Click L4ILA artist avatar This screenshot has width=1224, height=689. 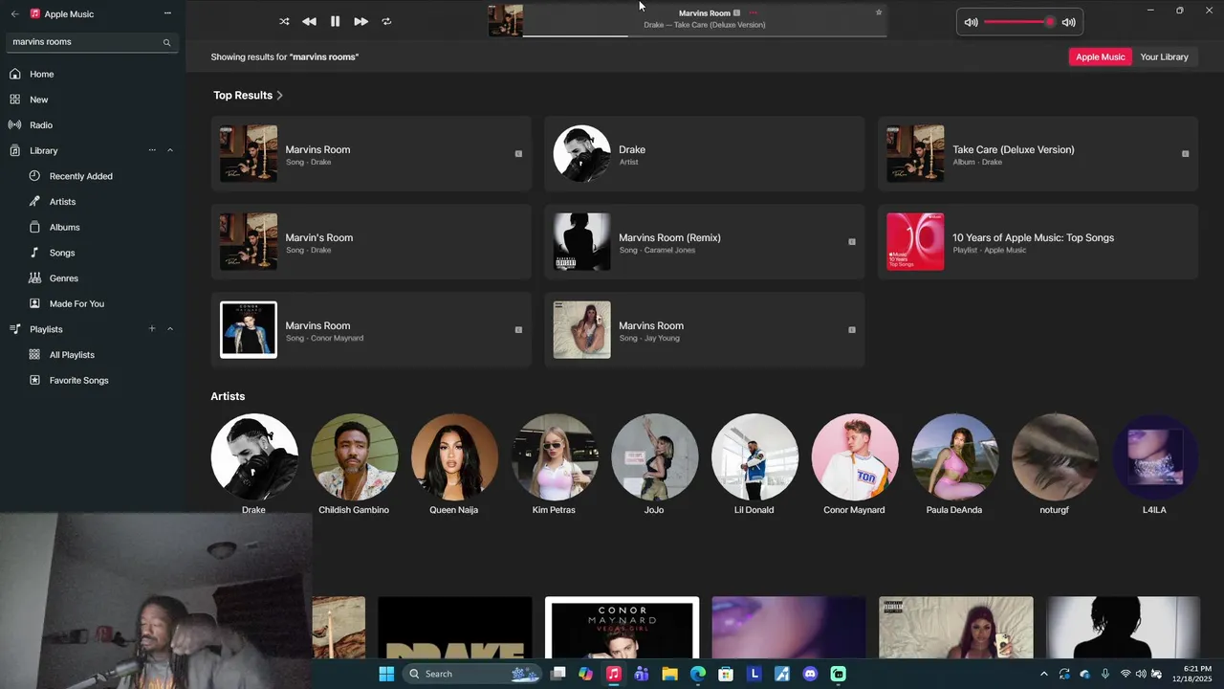tap(1154, 456)
